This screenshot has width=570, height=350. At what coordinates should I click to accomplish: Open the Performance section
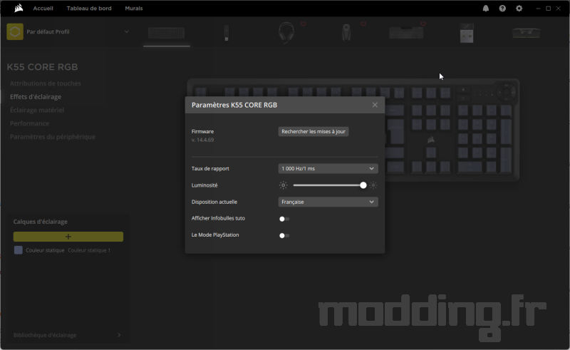[x=29, y=123]
